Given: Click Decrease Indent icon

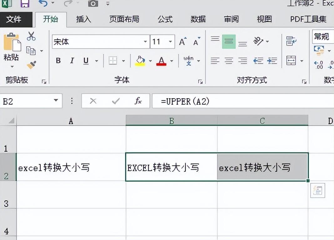Looking at the screenshot, I should point(258,61).
